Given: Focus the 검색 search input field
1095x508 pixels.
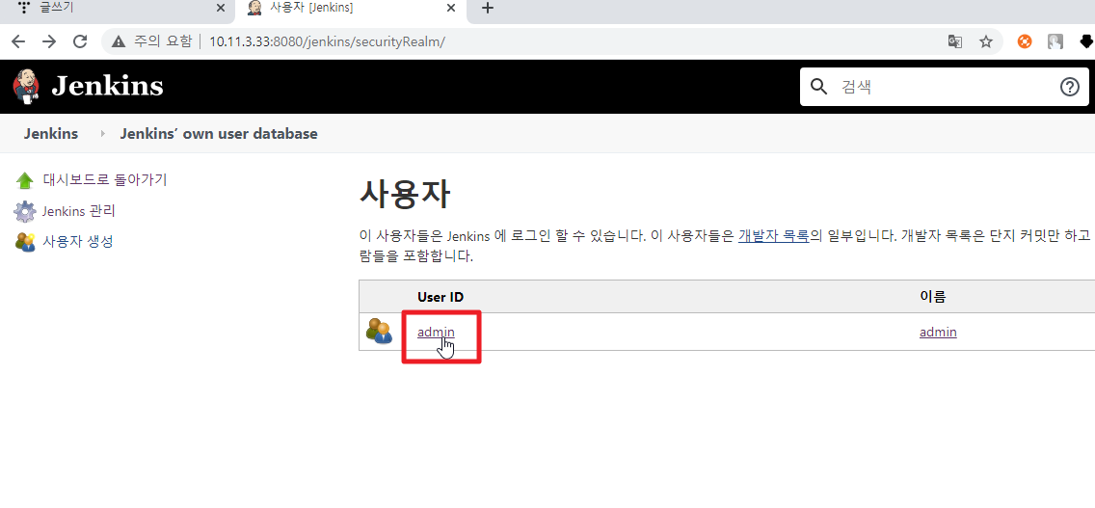Looking at the screenshot, I should [x=945, y=87].
